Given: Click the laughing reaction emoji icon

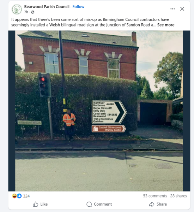Looking at the screenshot, I should (x=14, y=196).
